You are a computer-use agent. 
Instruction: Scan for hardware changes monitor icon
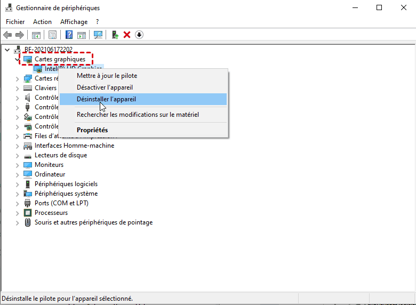pos(98,35)
